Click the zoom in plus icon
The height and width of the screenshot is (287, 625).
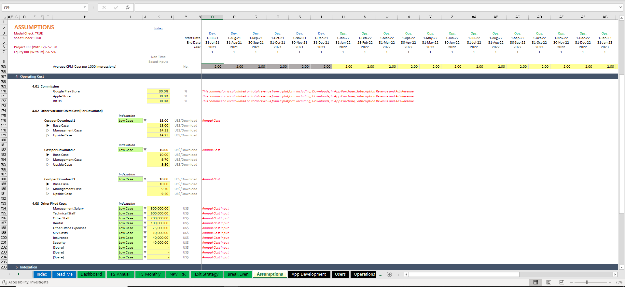(610, 282)
